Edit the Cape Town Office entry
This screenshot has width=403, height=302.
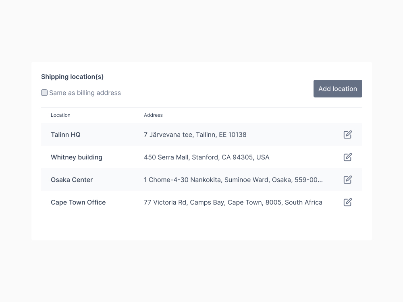pyautogui.click(x=348, y=202)
